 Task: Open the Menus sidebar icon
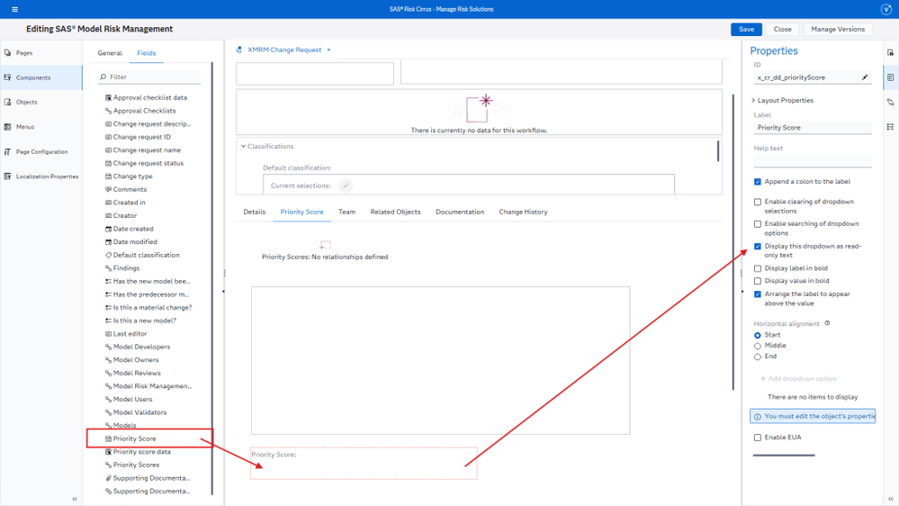[7, 127]
